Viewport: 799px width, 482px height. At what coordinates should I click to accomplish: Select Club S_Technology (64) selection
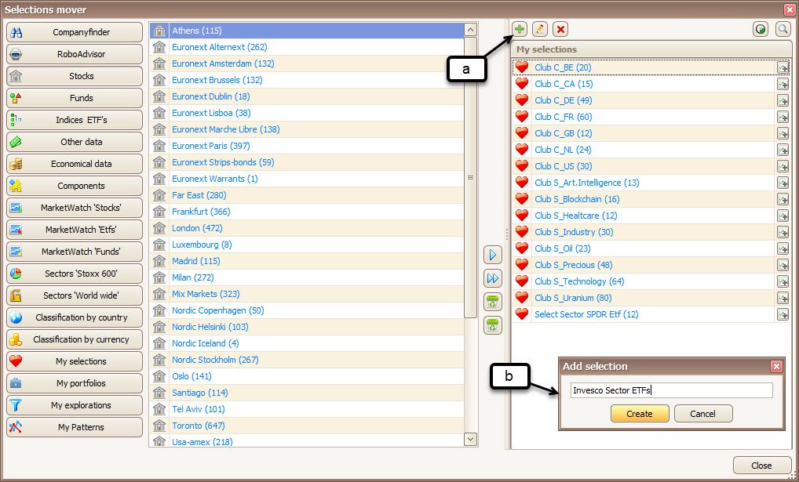click(x=579, y=281)
